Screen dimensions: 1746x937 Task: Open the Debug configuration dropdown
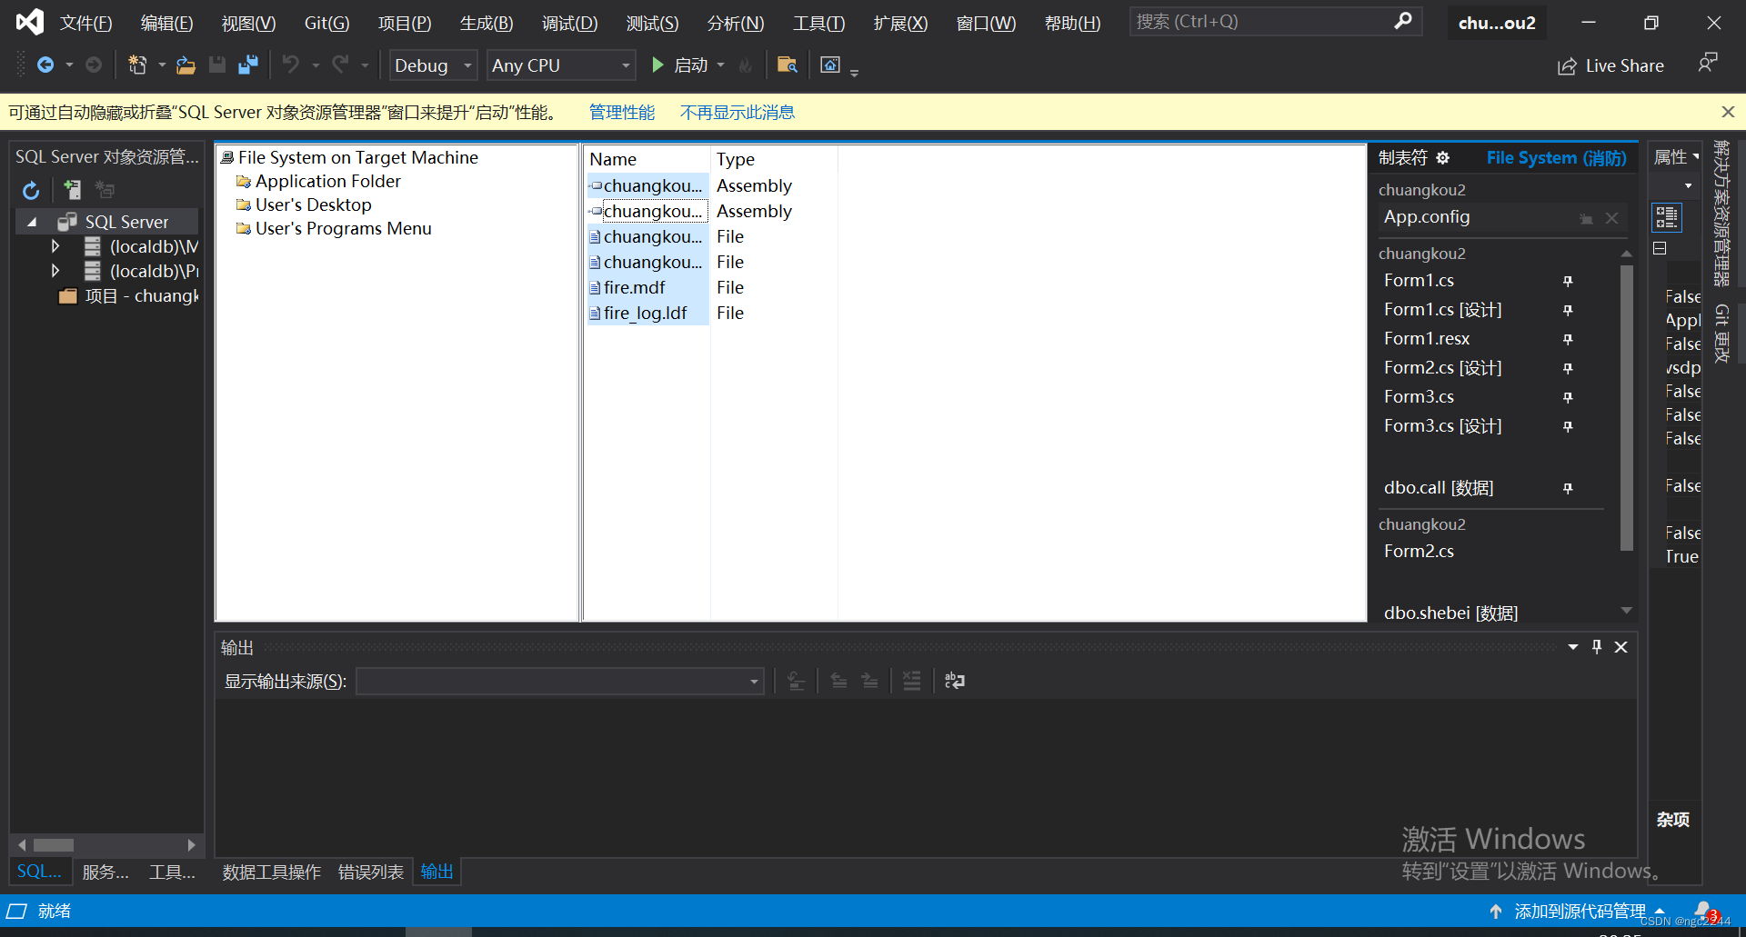467,65
